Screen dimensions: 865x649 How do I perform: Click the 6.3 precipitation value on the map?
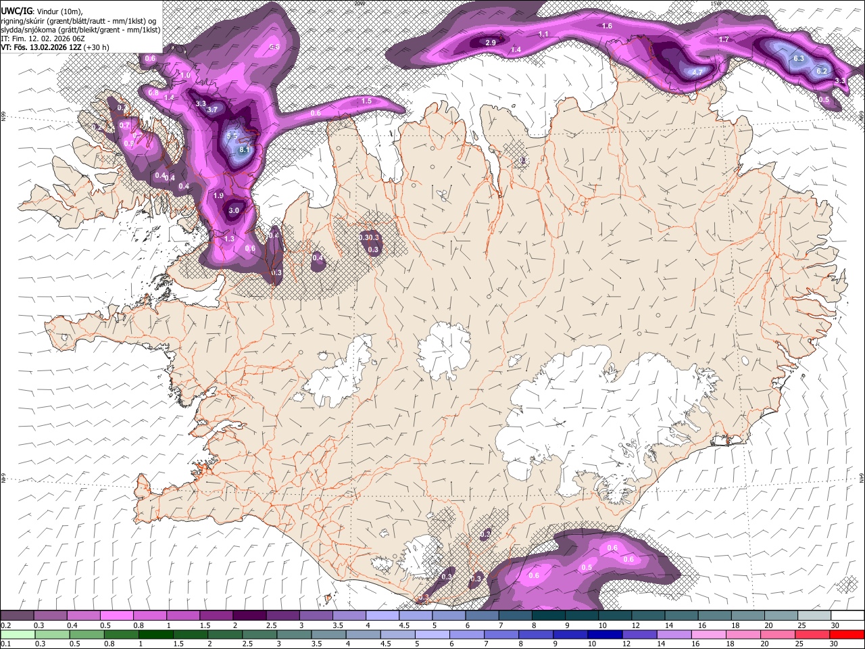[799, 59]
